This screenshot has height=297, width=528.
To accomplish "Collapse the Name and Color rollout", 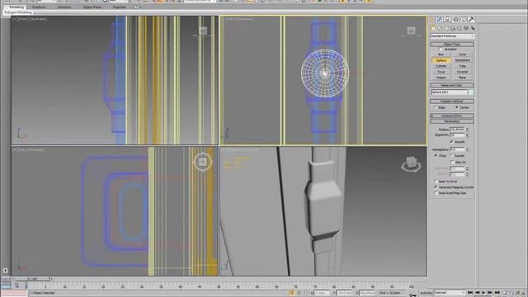I will coord(451,85).
